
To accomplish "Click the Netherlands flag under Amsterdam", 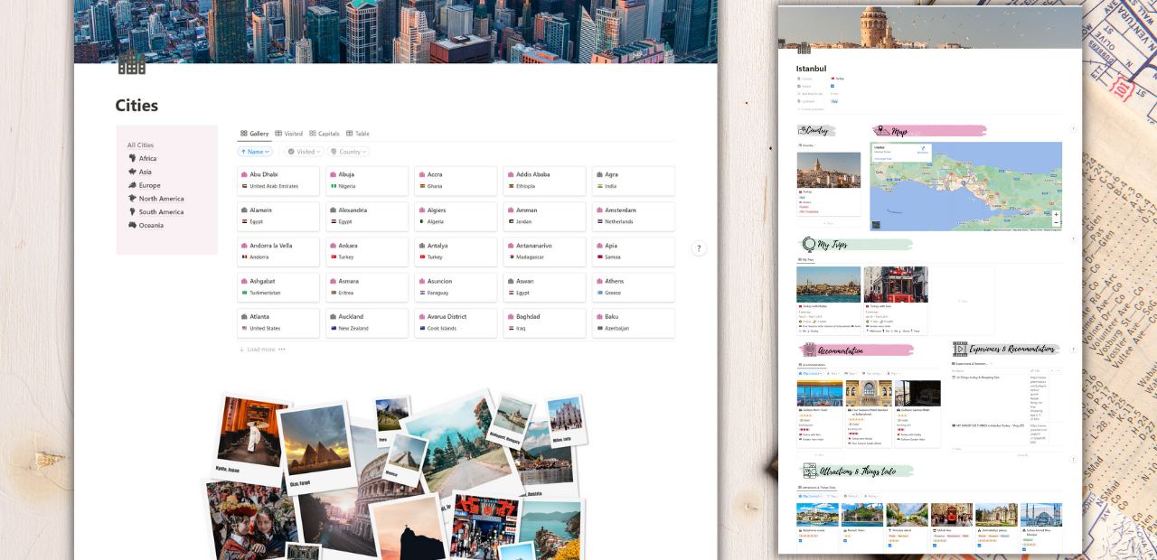I will pyautogui.click(x=599, y=221).
